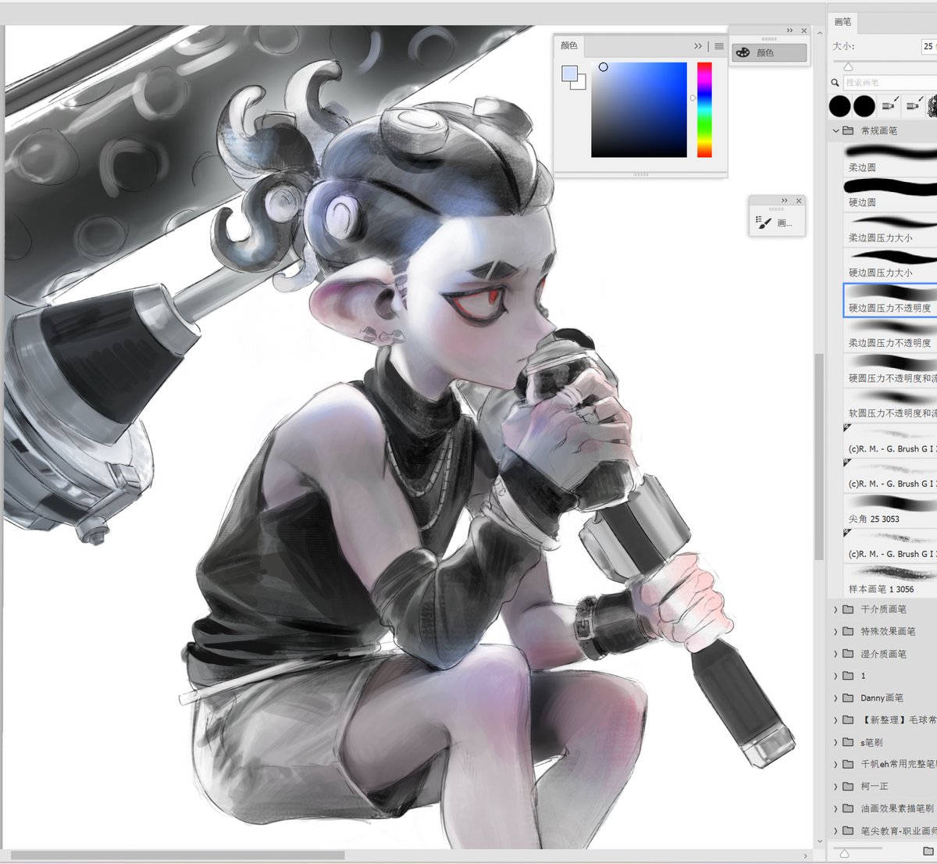Expand the 笔尖教育-职业画师 folder chevron
937x864 pixels.
click(835, 831)
